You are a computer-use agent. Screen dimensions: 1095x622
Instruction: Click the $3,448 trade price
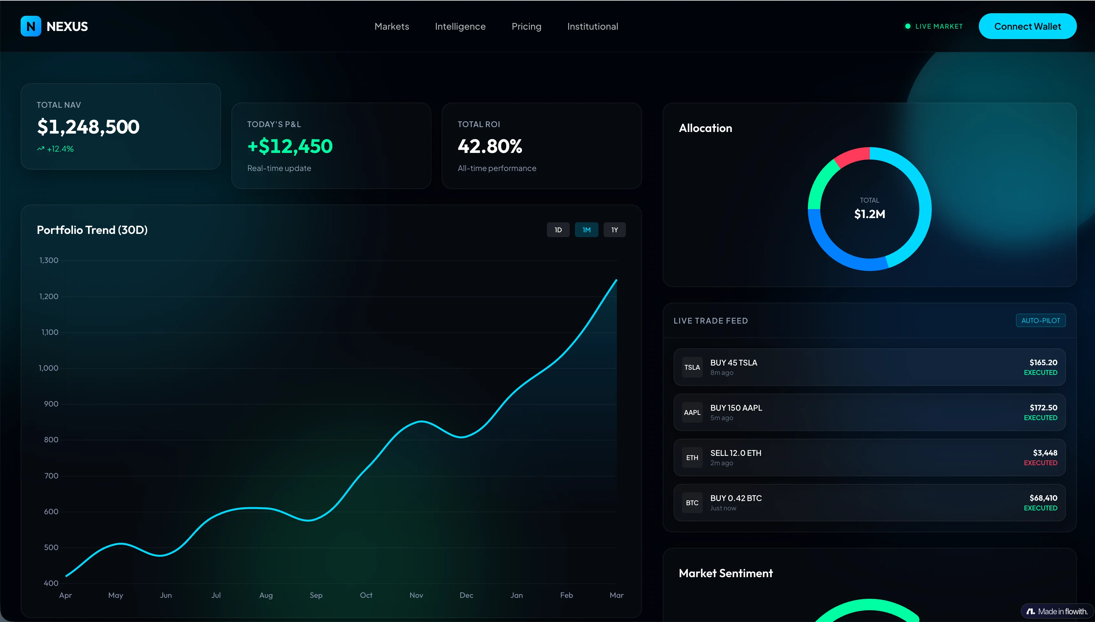(1045, 453)
